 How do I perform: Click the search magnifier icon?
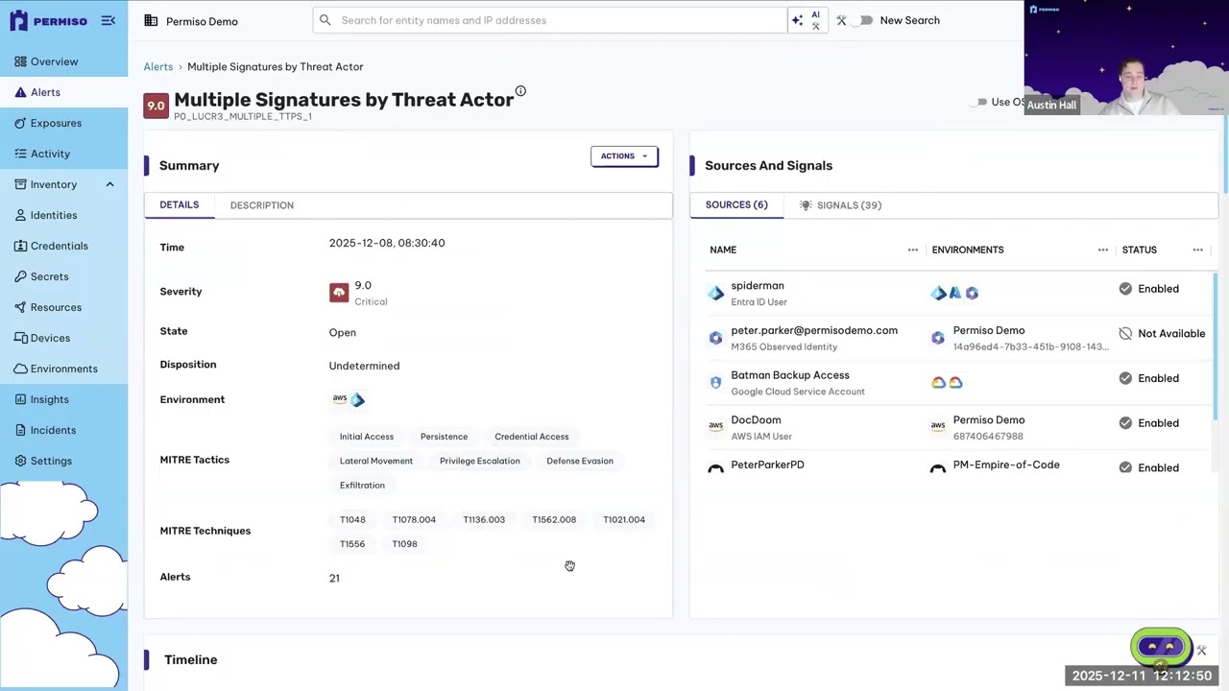coord(325,20)
